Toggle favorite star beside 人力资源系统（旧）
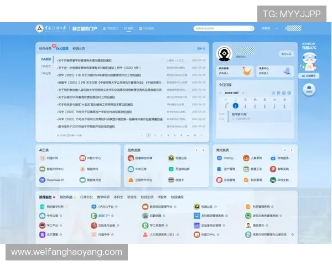This screenshot has height=266, width=332. click(178, 234)
